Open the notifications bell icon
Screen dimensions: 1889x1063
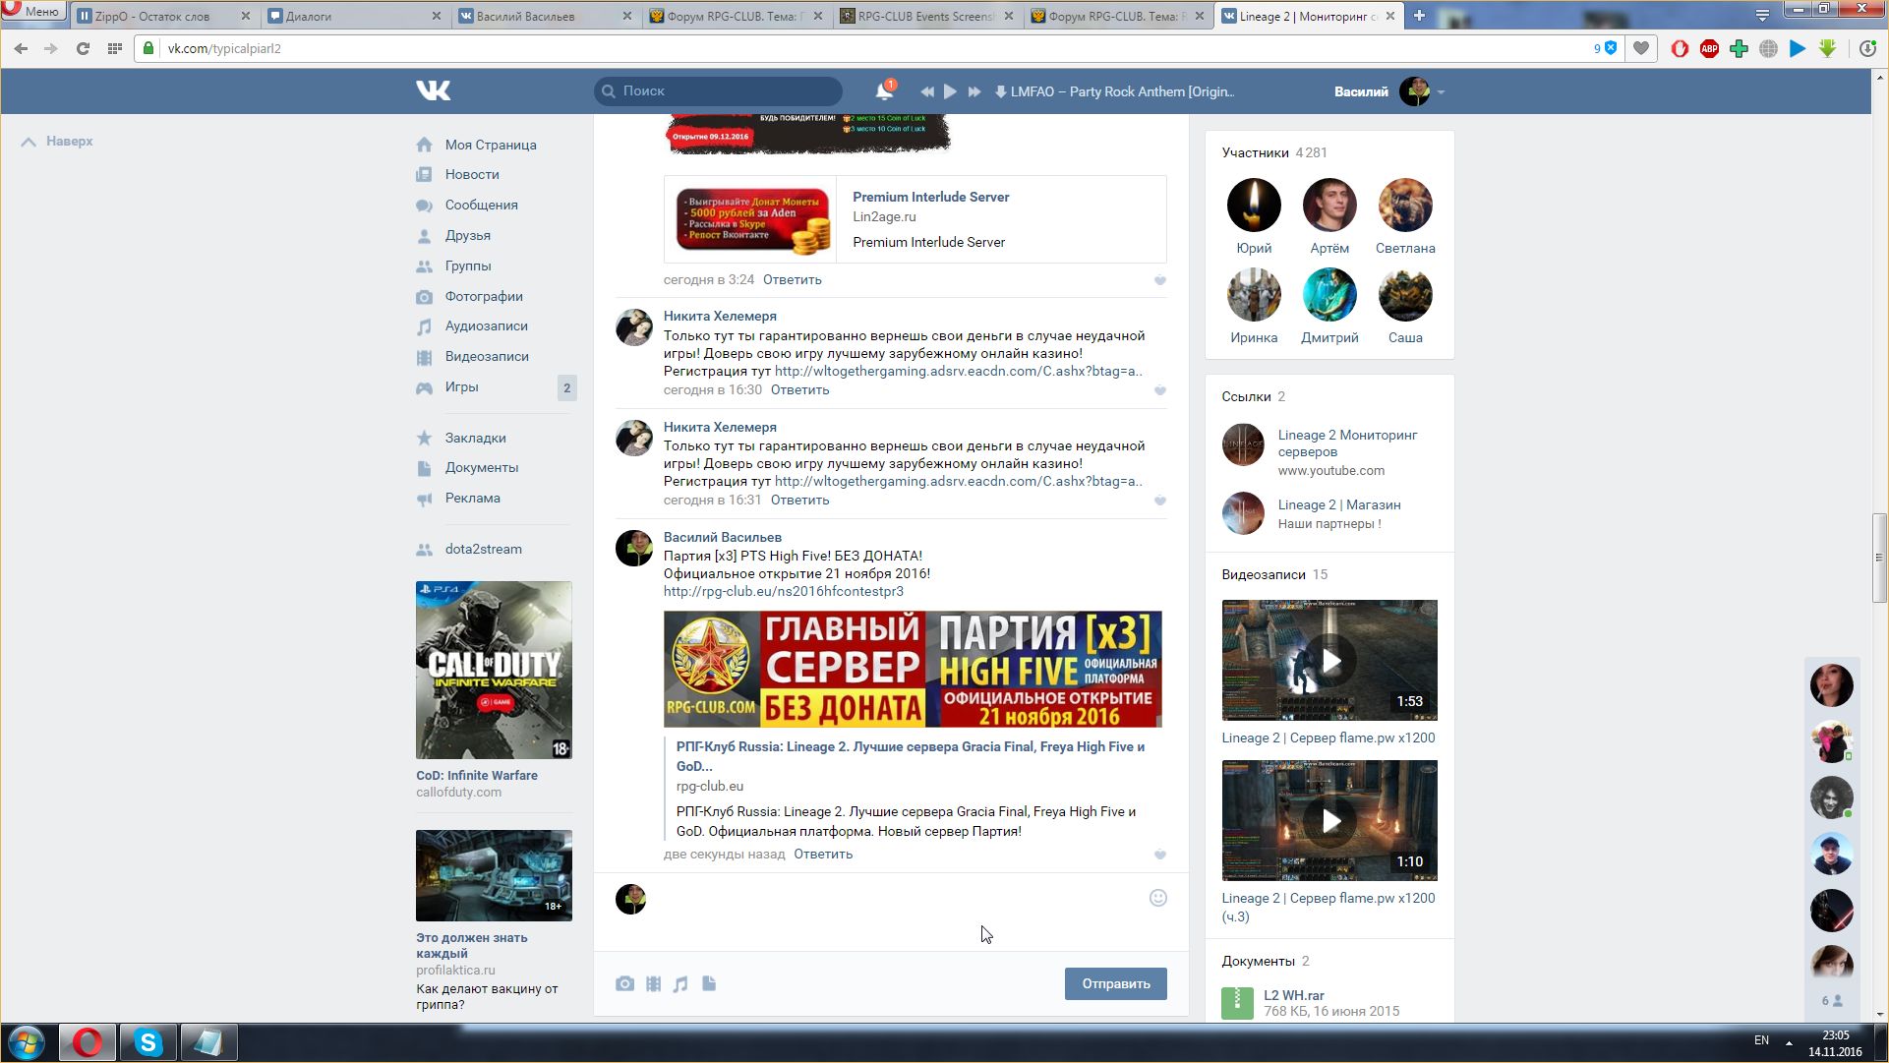point(884,91)
